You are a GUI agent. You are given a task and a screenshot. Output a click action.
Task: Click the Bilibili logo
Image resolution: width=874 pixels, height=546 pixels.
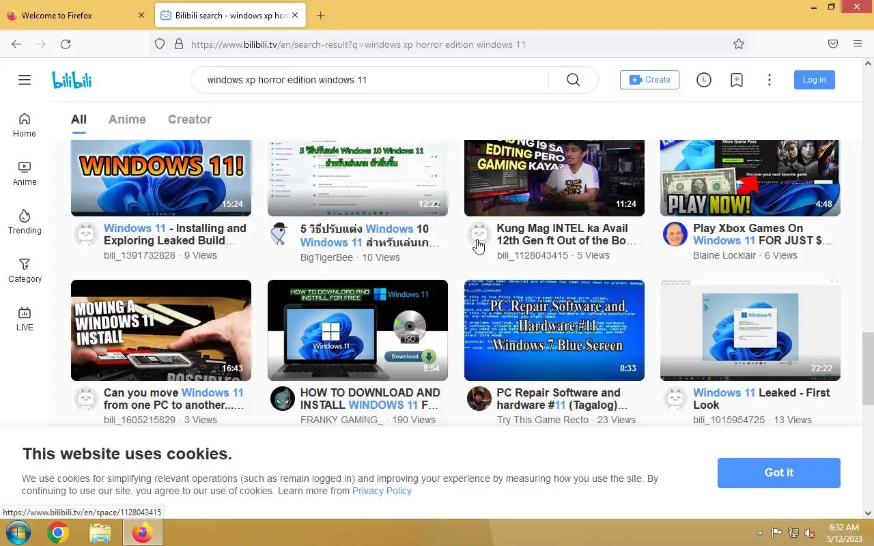72,80
